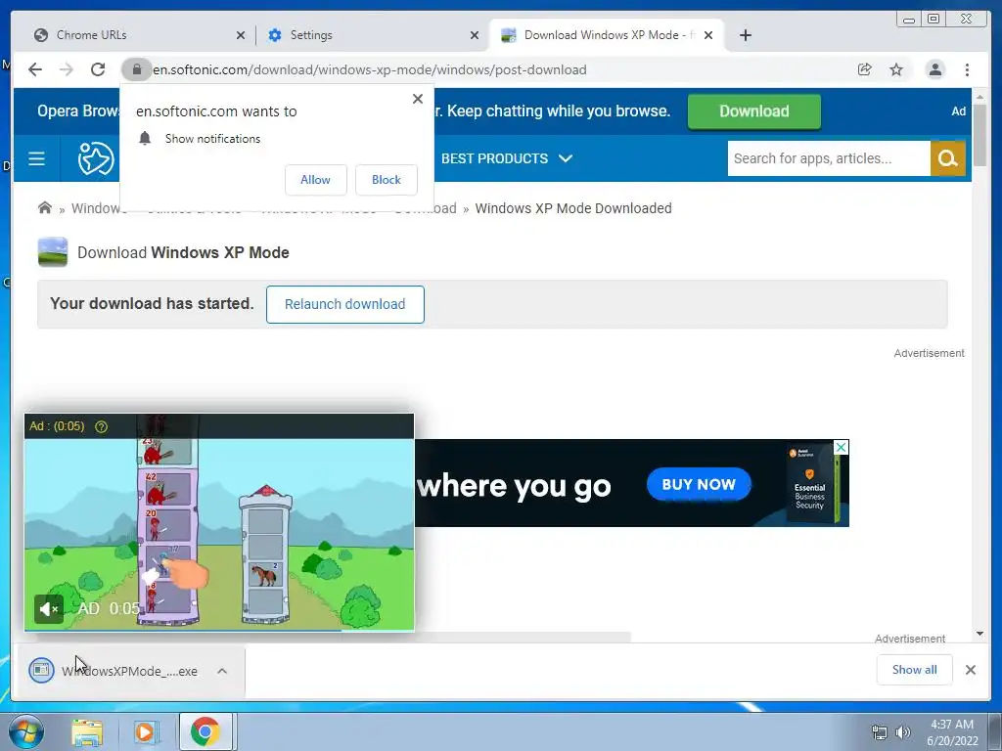This screenshot has width=1002, height=751.
Task: Open the Chrome profile avatar menu
Action: coord(934,69)
